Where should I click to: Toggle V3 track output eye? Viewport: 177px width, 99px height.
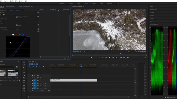click(x=40, y=75)
